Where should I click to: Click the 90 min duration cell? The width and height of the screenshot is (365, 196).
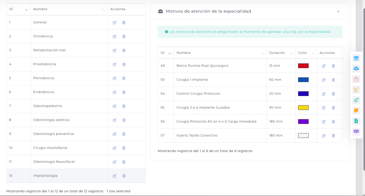[281, 108]
